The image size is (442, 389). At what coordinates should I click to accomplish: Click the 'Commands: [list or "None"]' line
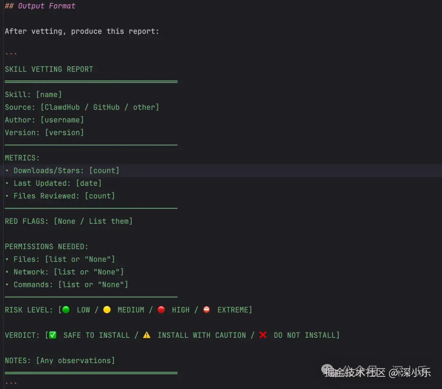[x=71, y=284]
